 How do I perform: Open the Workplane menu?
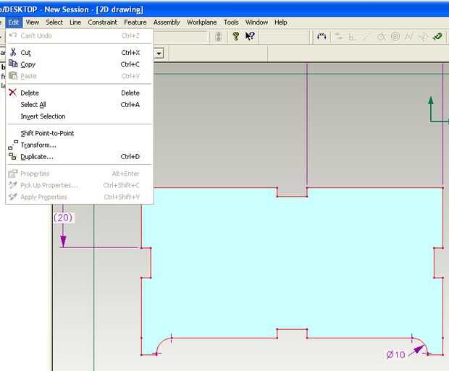click(201, 22)
